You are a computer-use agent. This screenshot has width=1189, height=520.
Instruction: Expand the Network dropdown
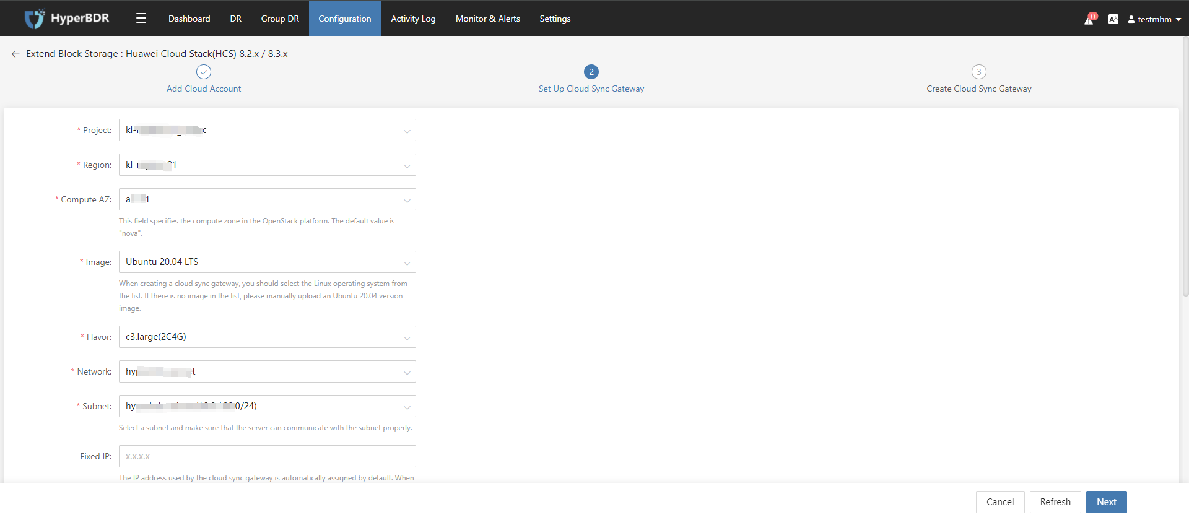pos(268,371)
